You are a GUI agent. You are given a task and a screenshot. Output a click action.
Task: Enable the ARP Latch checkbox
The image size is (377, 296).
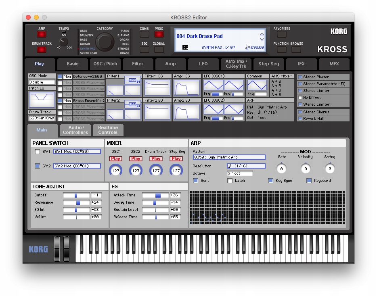tap(230, 180)
